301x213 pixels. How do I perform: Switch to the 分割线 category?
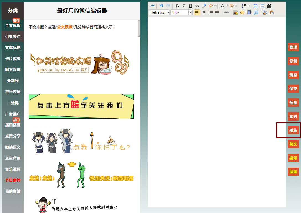click(12, 80)
